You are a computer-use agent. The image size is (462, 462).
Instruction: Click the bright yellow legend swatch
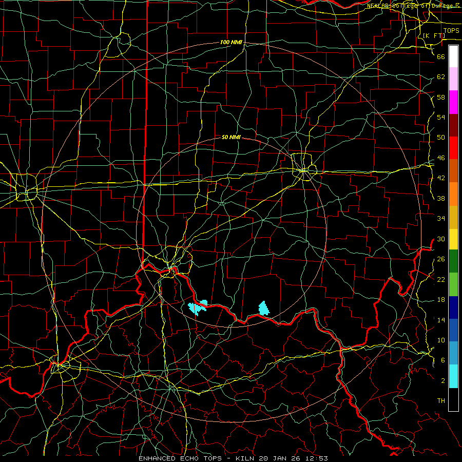[x=453, y=239]
